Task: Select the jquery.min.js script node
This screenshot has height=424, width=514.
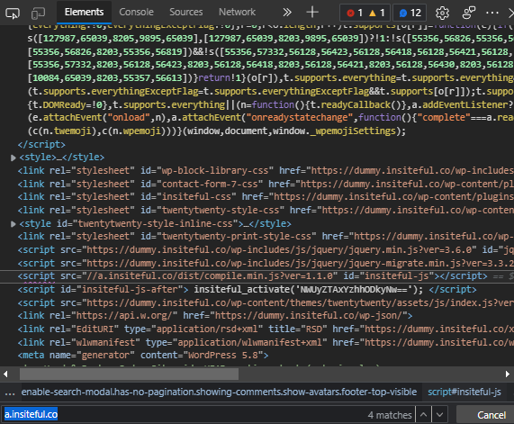Action: (266, 250)
